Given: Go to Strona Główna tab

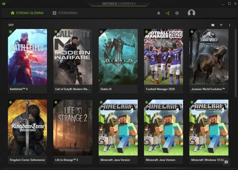Looking at the screenshot, I should coord(27,13).
